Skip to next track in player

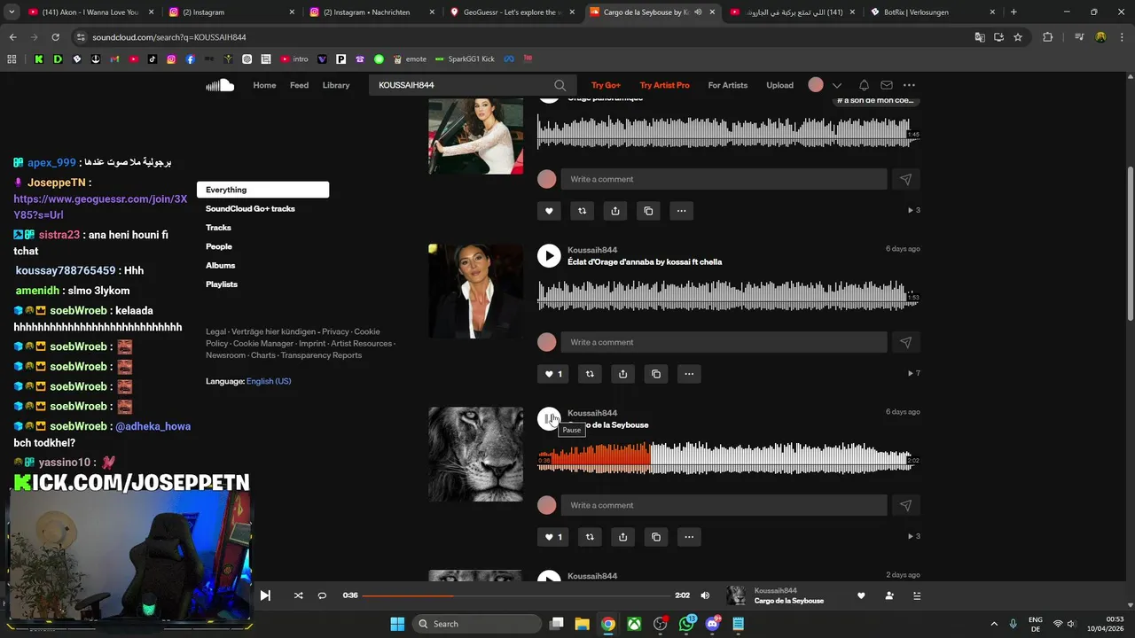[x=265, y=595]
